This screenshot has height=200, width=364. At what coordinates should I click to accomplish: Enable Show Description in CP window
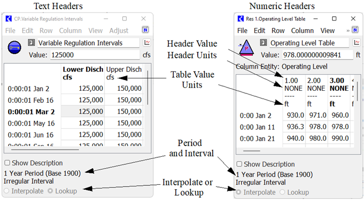(x=7, y=163)
